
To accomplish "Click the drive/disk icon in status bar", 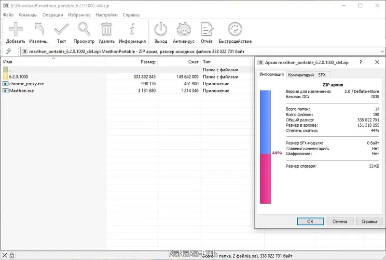I will pos(5,255).
